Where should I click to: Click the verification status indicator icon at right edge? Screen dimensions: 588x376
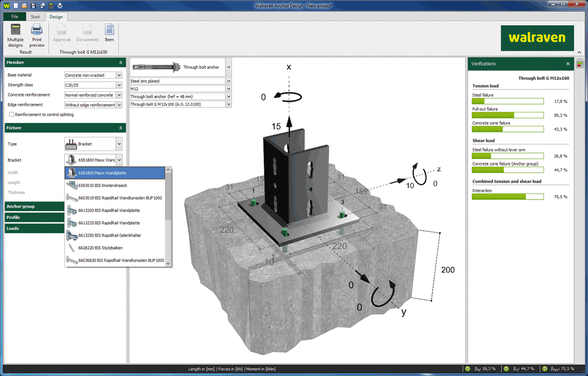tap(580, 64)
